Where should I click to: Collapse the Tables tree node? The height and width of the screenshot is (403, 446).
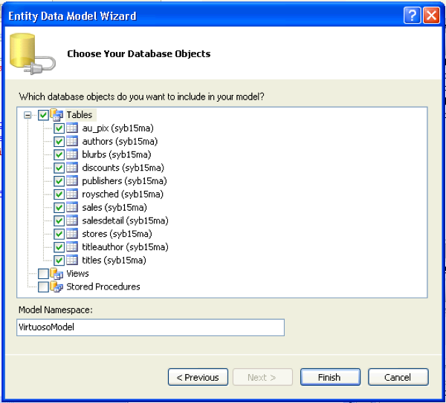(28, 115)
